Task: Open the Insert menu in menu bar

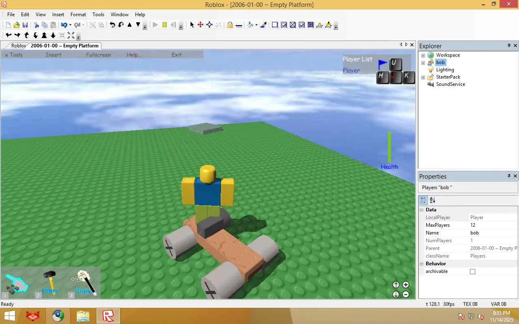Action: [58, 15]
